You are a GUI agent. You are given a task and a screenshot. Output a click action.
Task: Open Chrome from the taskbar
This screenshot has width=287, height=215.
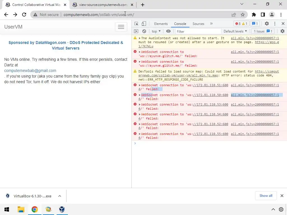pos(34,209)
